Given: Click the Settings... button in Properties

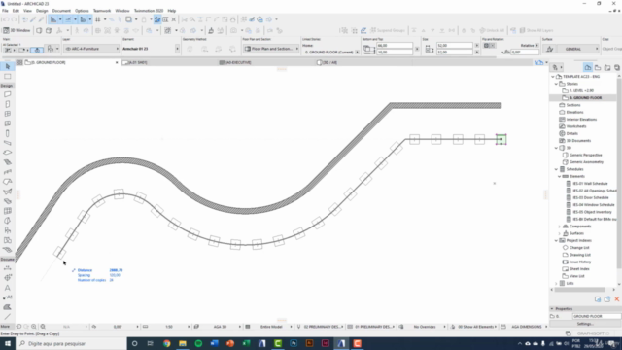Looking at the screenshot, I should 585,324.
